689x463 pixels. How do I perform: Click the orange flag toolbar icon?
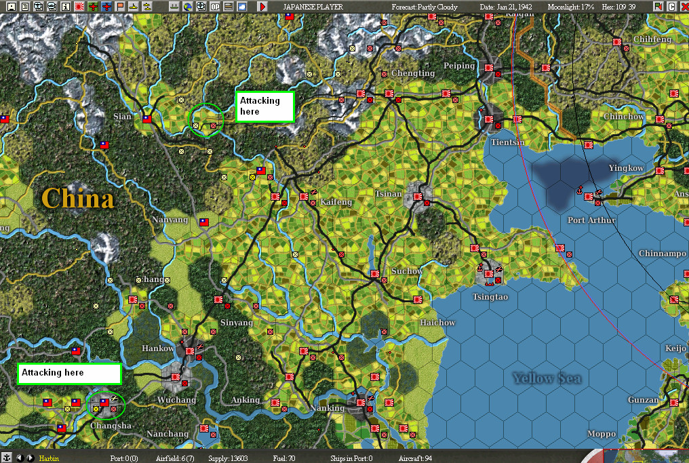point(119,6)
